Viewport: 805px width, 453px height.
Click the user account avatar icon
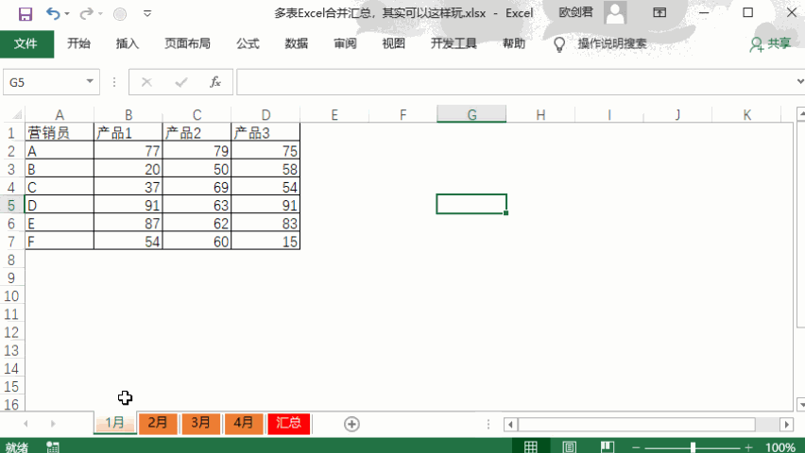point(615,13)
